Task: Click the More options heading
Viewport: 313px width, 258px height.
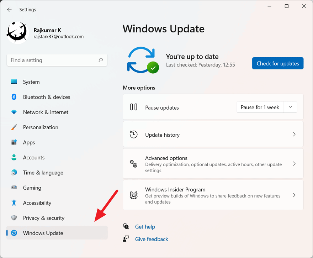Action: pos(139,88)
